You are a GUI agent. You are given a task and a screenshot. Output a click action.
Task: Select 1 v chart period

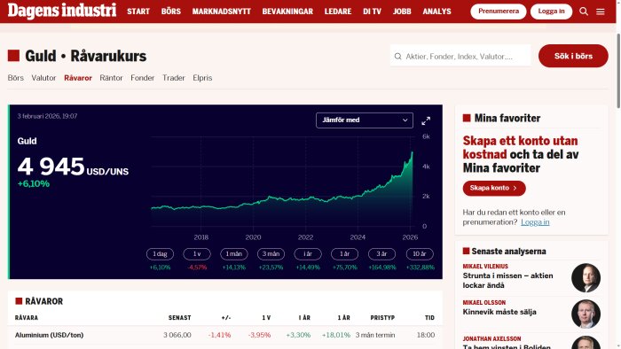[197, 254]
